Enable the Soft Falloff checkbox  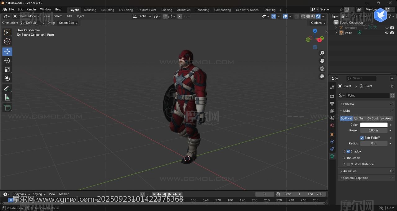tap(362, 138)
